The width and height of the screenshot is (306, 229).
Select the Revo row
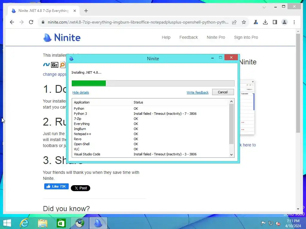[x=151, y=139]
